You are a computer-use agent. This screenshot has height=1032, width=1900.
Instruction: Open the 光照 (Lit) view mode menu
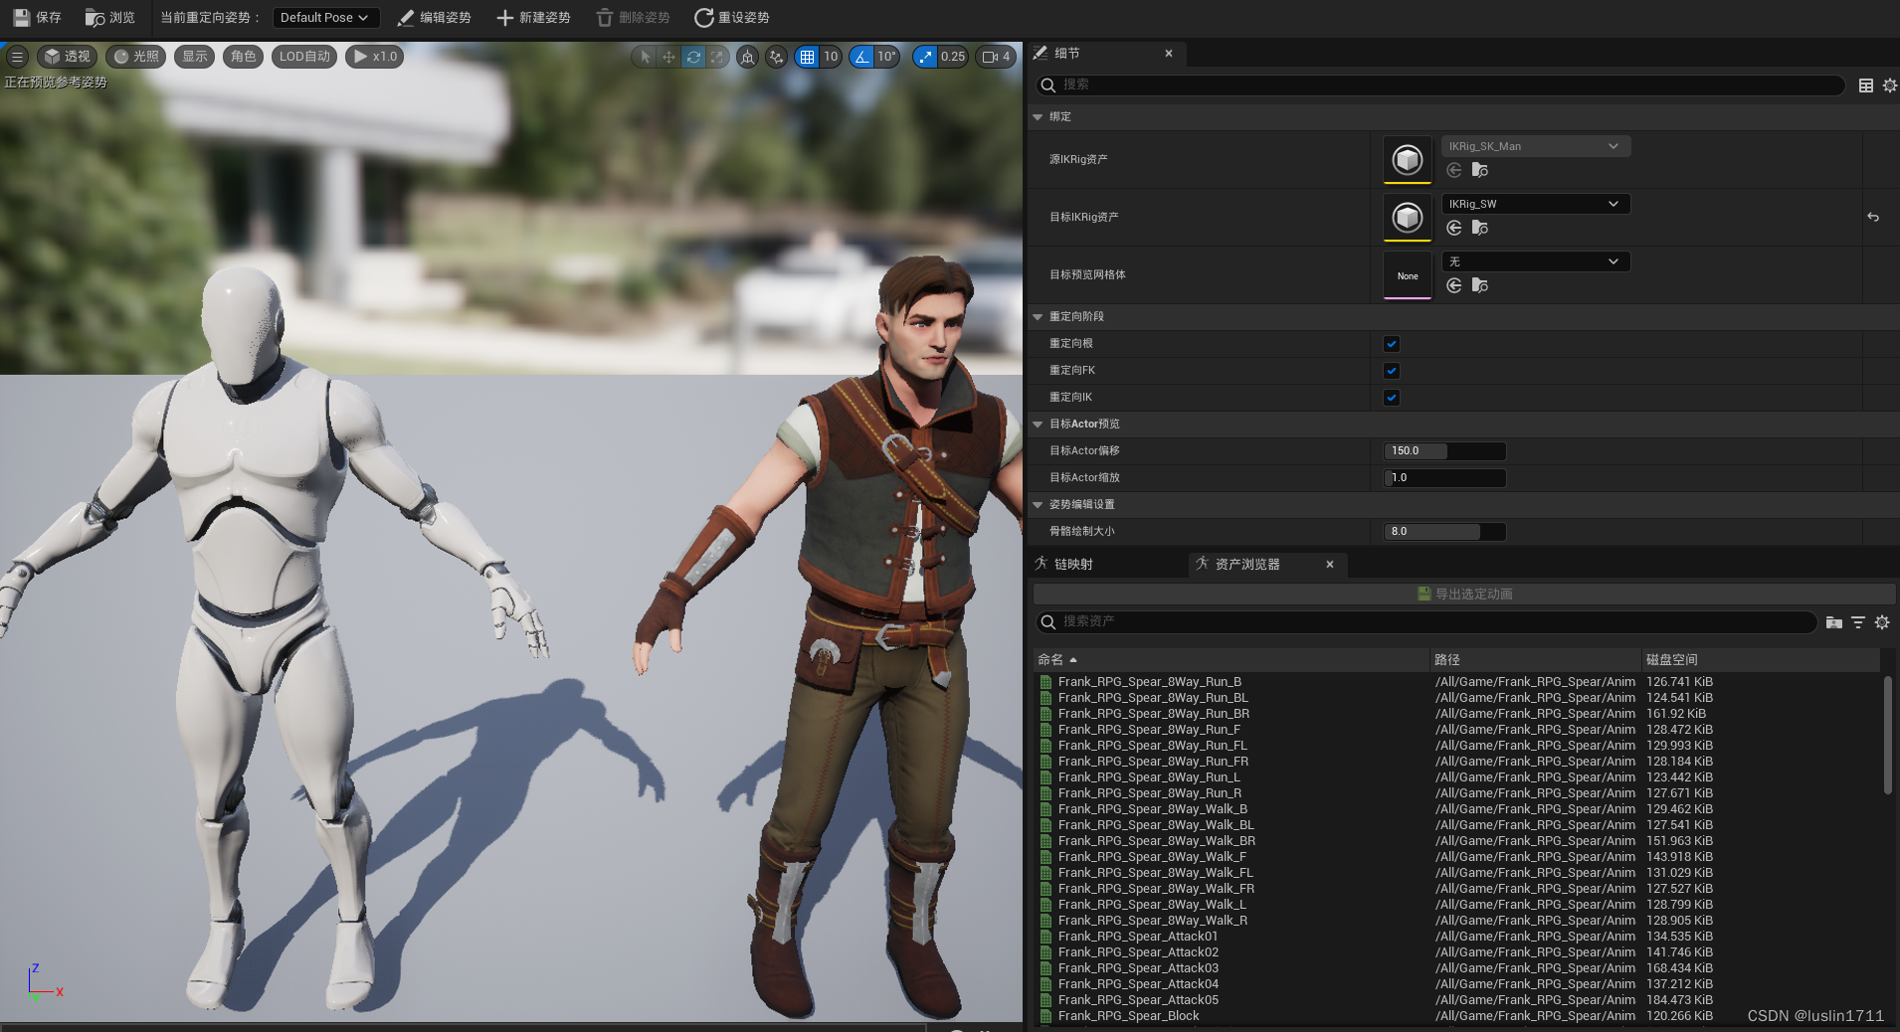(136, 57)
